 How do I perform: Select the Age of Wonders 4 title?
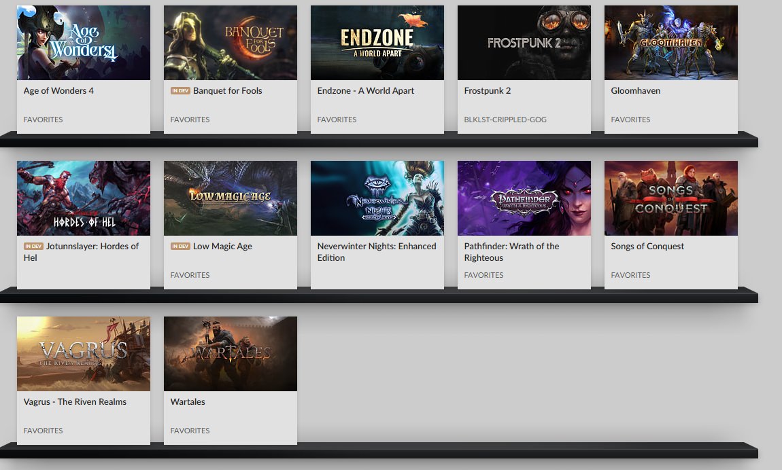(58, 90)
